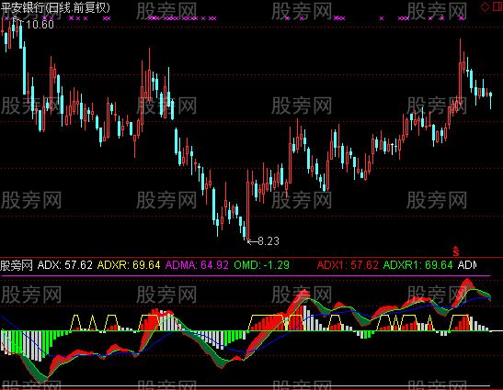Click the white candlestick in price chart
The image size is (503, 390).
392,149
